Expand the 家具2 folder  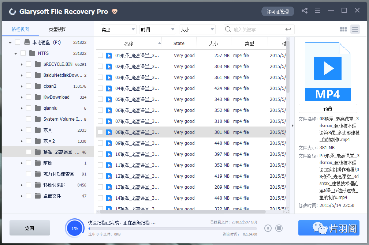pos(21,141)
